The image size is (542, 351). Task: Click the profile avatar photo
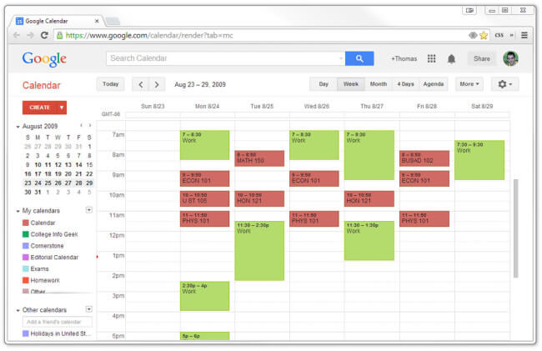[x=510, y=58]
